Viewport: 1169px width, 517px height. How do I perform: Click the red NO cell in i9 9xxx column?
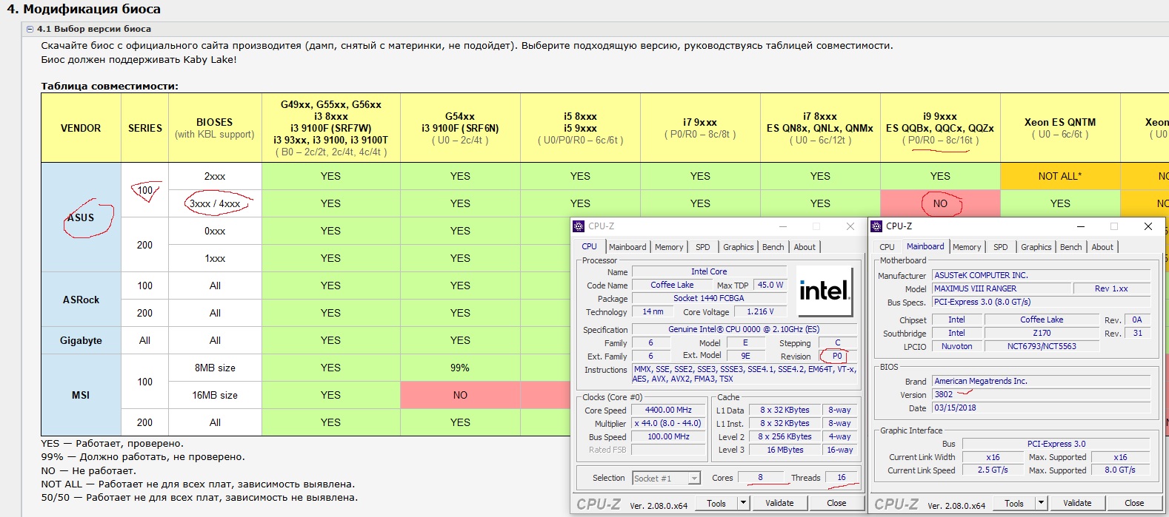[x=940, y=203]
